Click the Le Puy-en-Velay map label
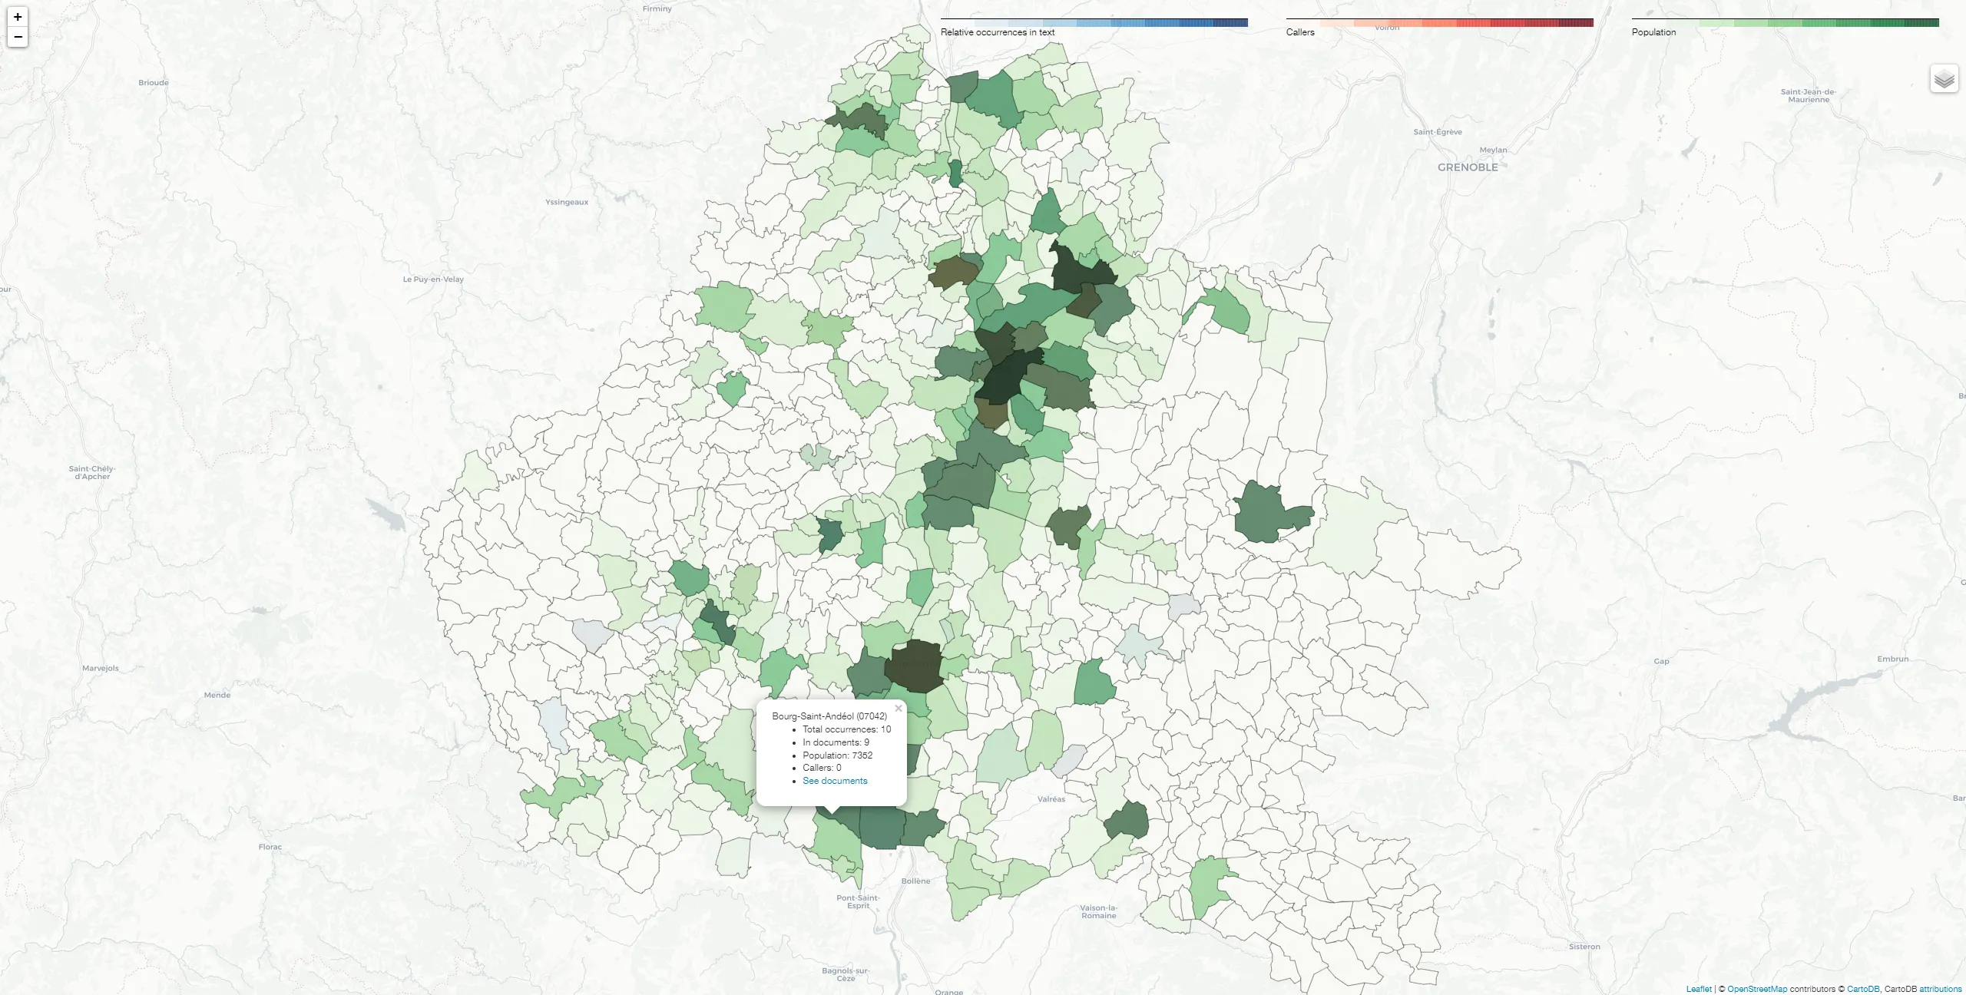Screen dimensions: 1966x995 coord(433,279)
